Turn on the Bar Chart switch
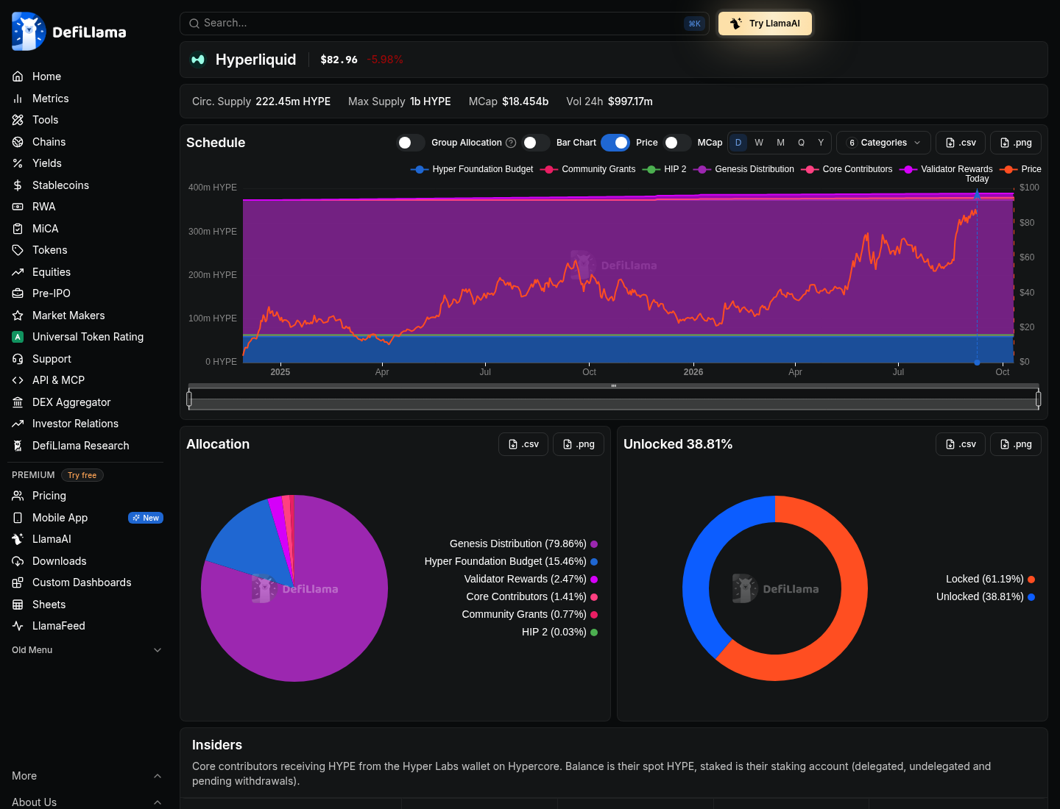 (x=536, y=143)
